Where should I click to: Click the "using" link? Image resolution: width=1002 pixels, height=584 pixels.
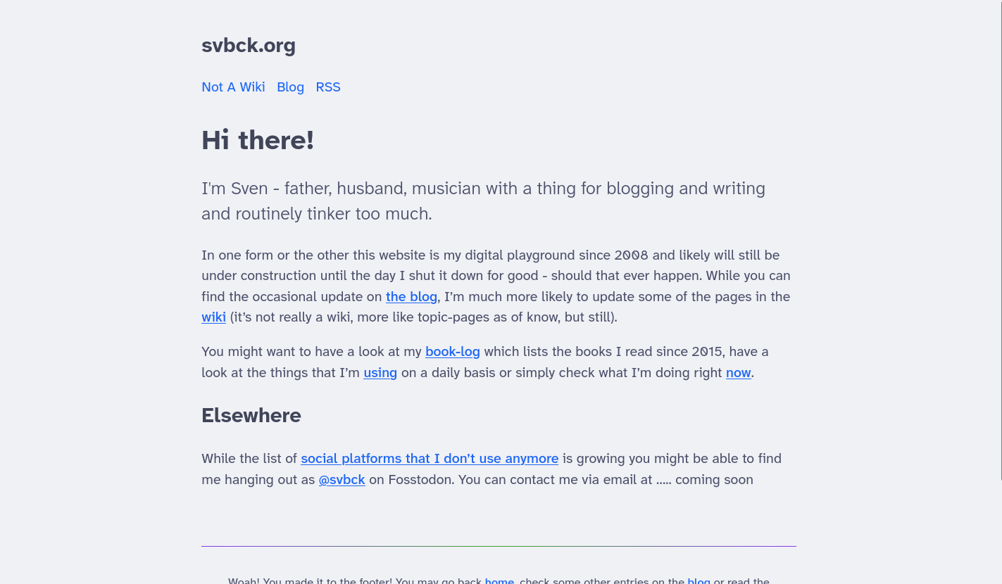380,373
